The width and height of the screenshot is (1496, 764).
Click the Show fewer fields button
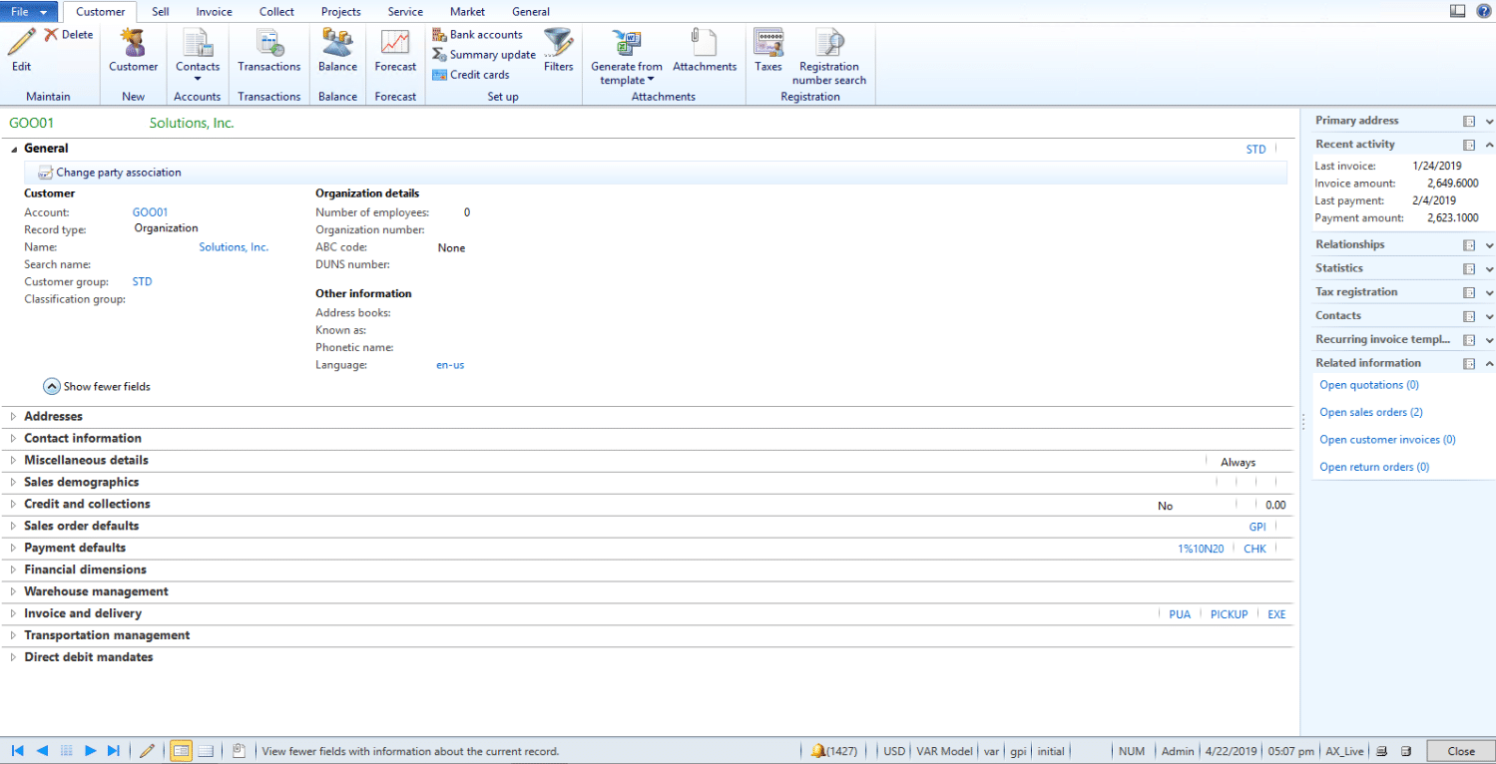click(96, 386)
